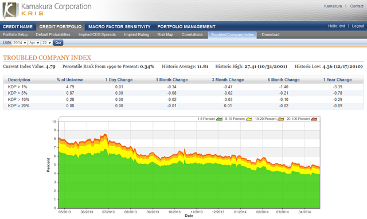
Task: Click the 1-5 Percent green legend icon
Action: click(x=219, y=119)
